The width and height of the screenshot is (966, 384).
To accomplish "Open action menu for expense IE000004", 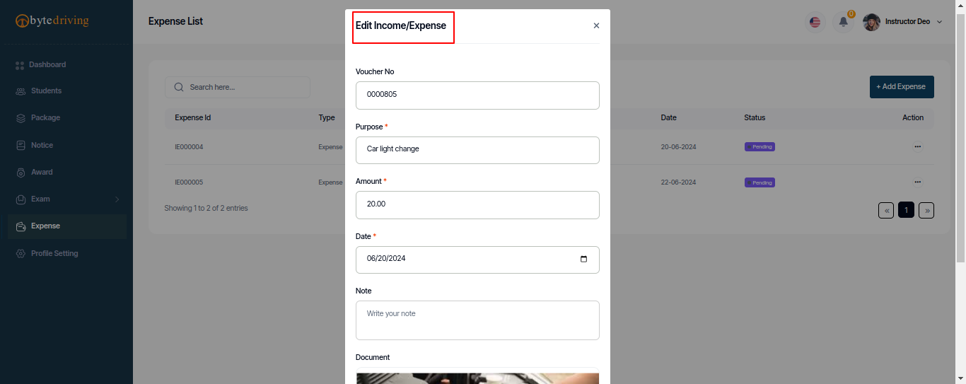I will pos(917,146).
